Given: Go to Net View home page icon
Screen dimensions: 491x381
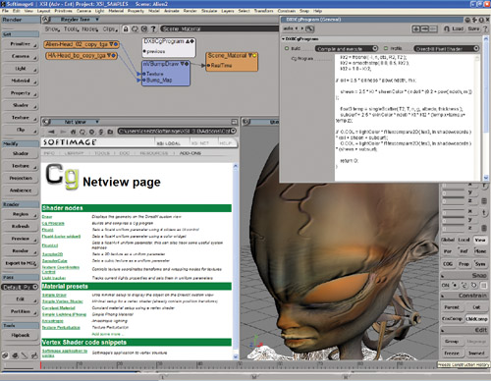Looking at the screenshot, I should tap(73, 132).
